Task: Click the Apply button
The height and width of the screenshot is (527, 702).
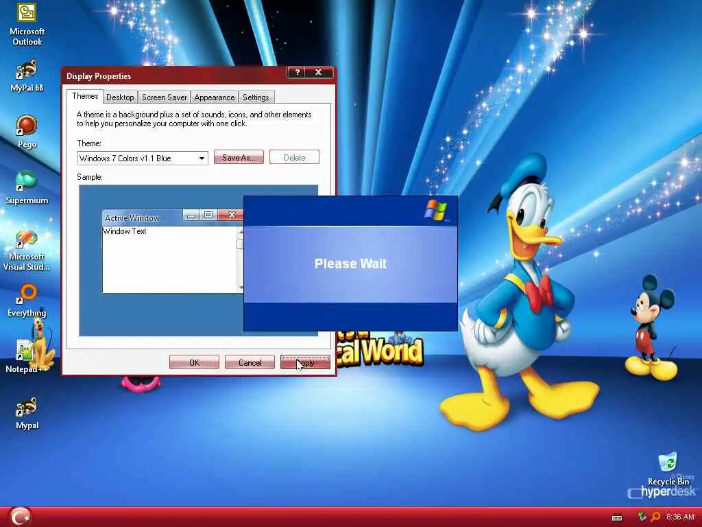Action: coord(305,362)
